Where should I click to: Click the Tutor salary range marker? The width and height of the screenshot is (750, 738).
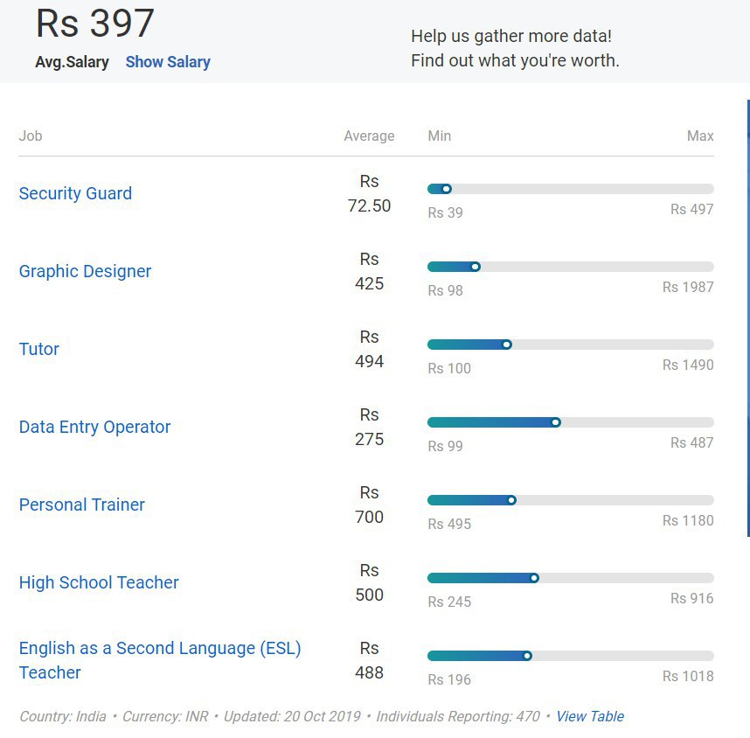click(x=506, y=345)
